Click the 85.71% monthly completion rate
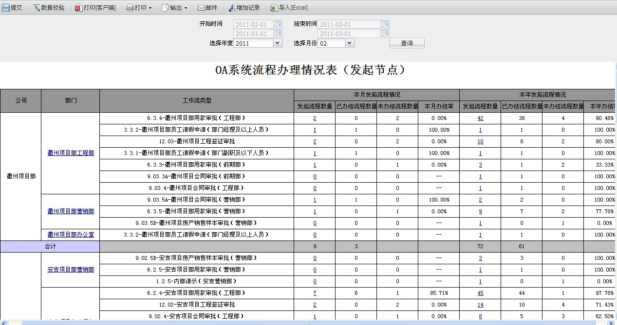 [x=439, y=293]
